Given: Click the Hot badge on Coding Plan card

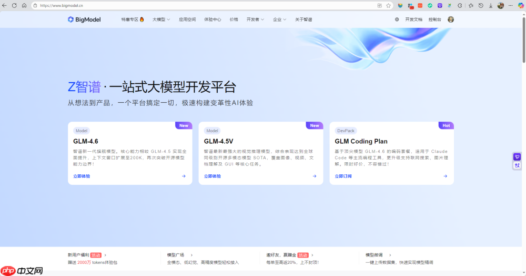Looking at the screenshot, I should click(446, 125).
